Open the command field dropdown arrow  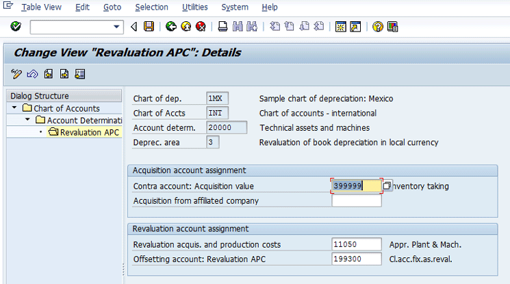[116, 27]
